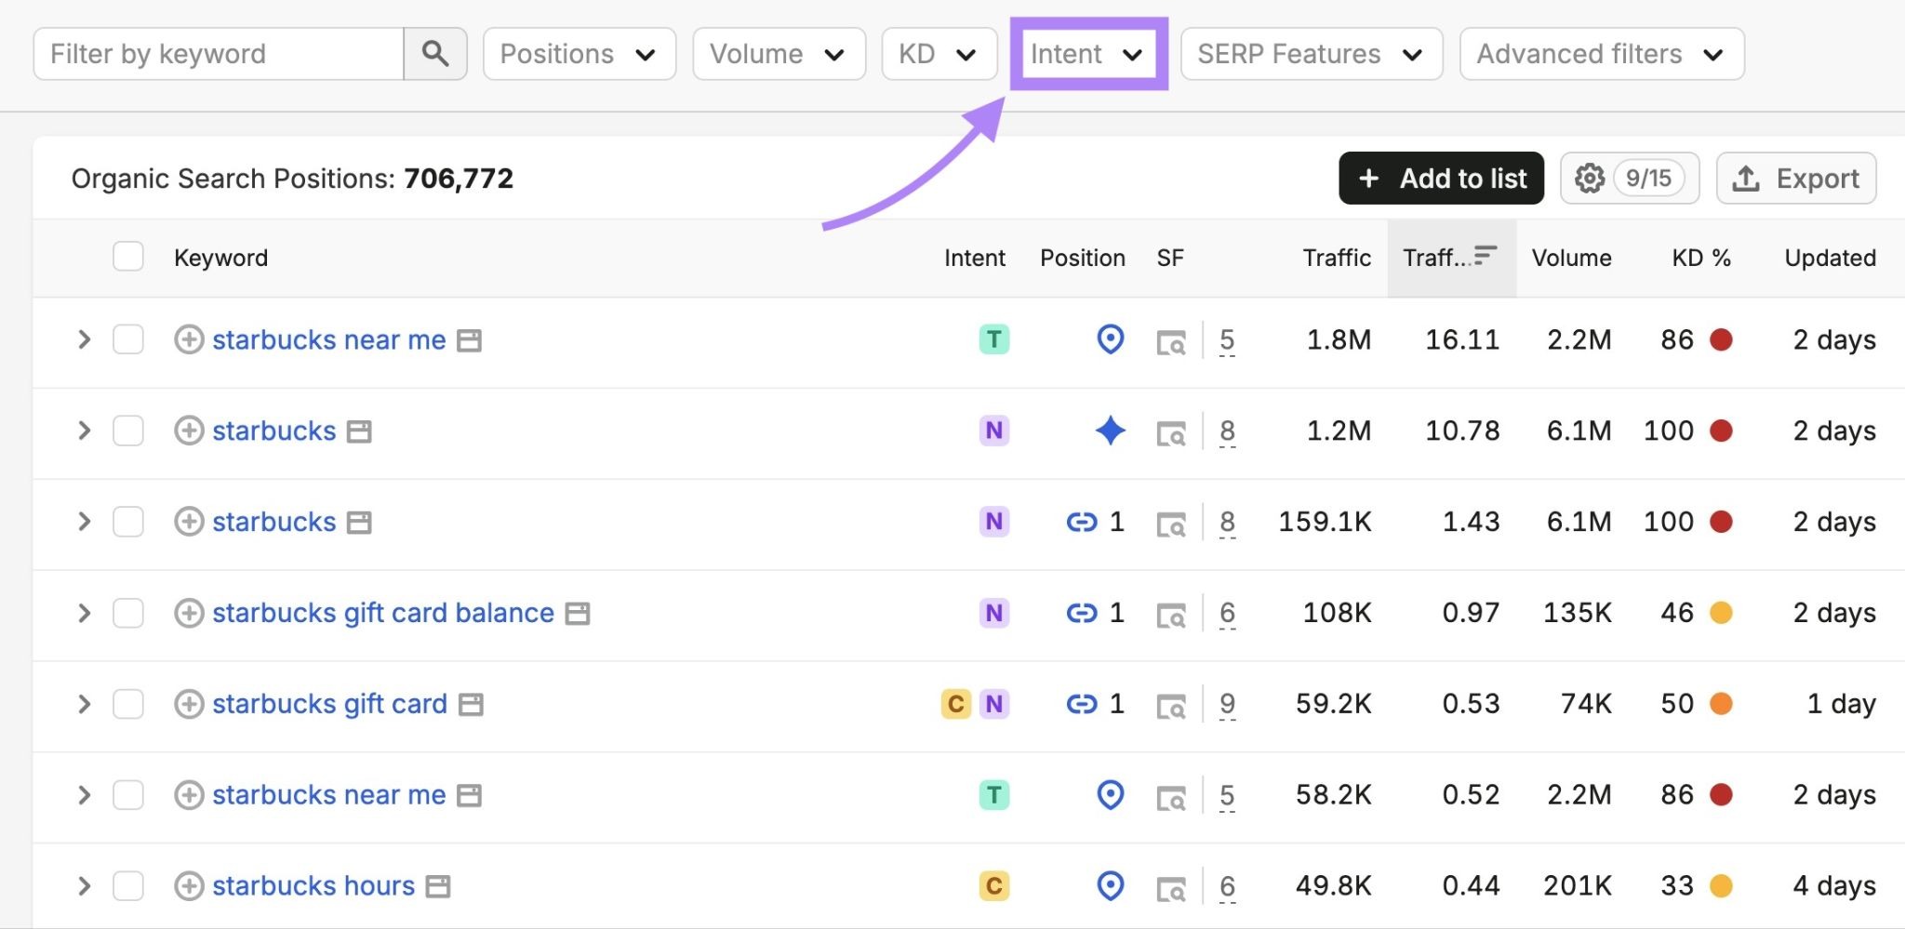Sort by the Updated column header
The height and width of the screenshot is (929, 1905).
click(x=1830, y=258)
